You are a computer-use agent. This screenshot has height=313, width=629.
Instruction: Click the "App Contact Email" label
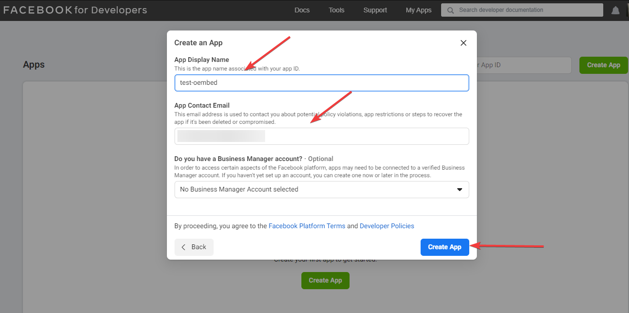(x=202, y=105)
